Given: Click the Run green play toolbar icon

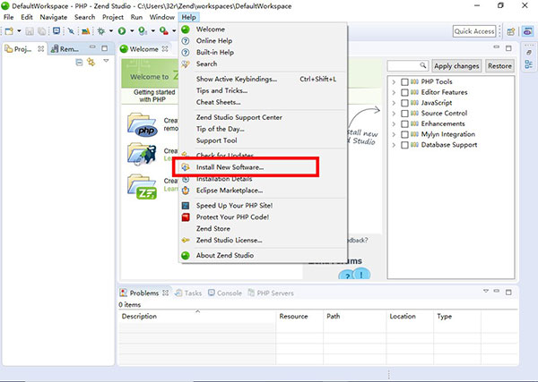Looking at the screenshot, I should 121,31.
